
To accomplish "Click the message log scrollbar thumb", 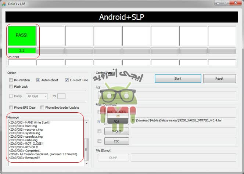I will click(86, 149).
